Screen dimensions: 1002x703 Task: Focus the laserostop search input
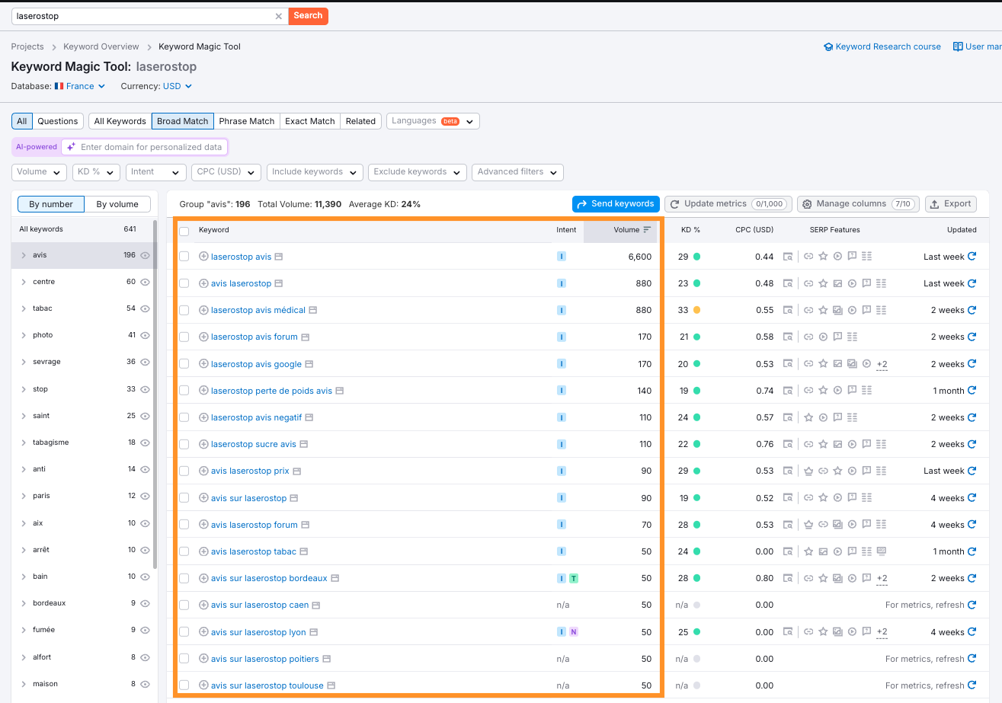(143, 16)
